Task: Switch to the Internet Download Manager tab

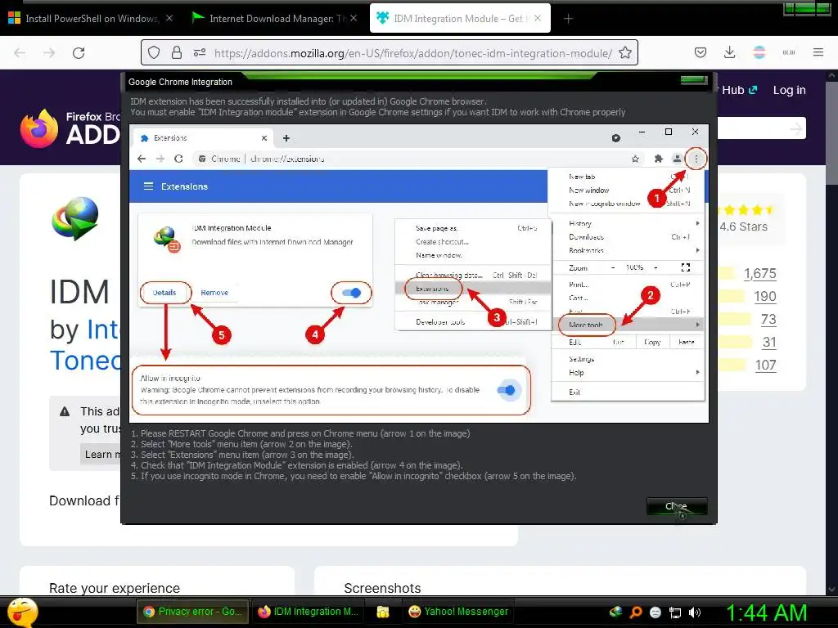Action: pyautogui.click(x=273, y=18)
